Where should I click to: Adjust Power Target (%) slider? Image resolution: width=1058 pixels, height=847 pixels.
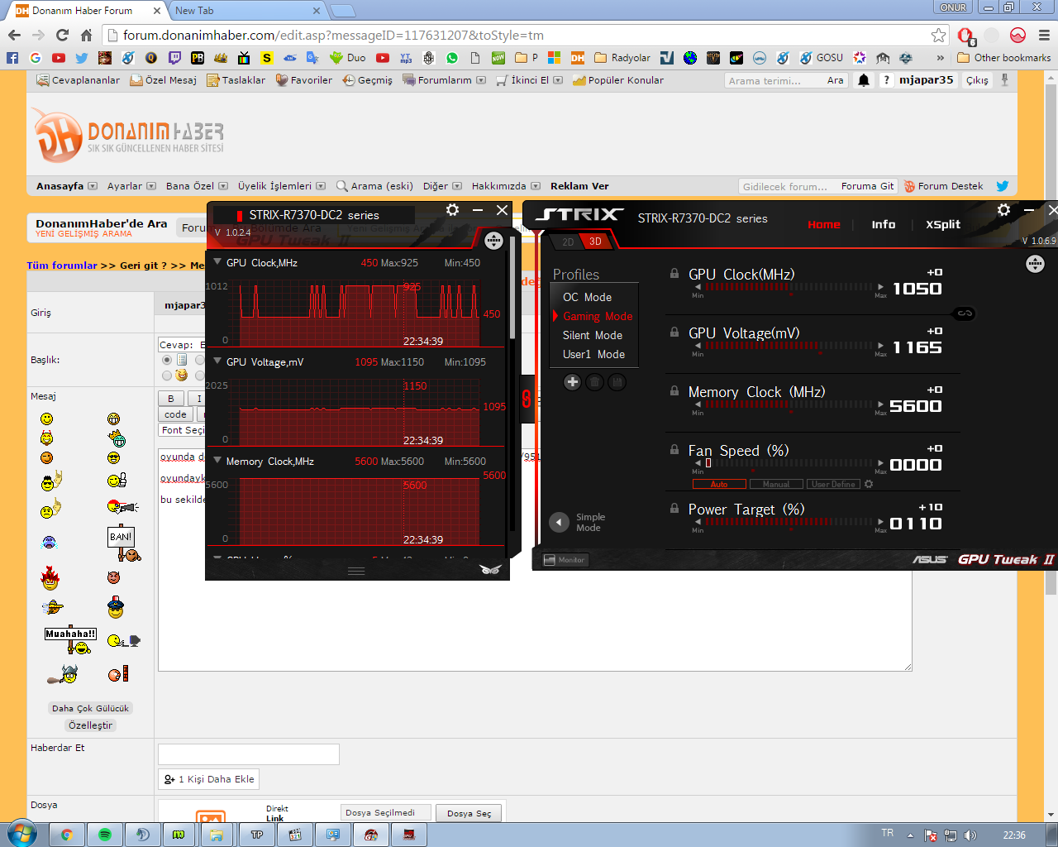789,522
